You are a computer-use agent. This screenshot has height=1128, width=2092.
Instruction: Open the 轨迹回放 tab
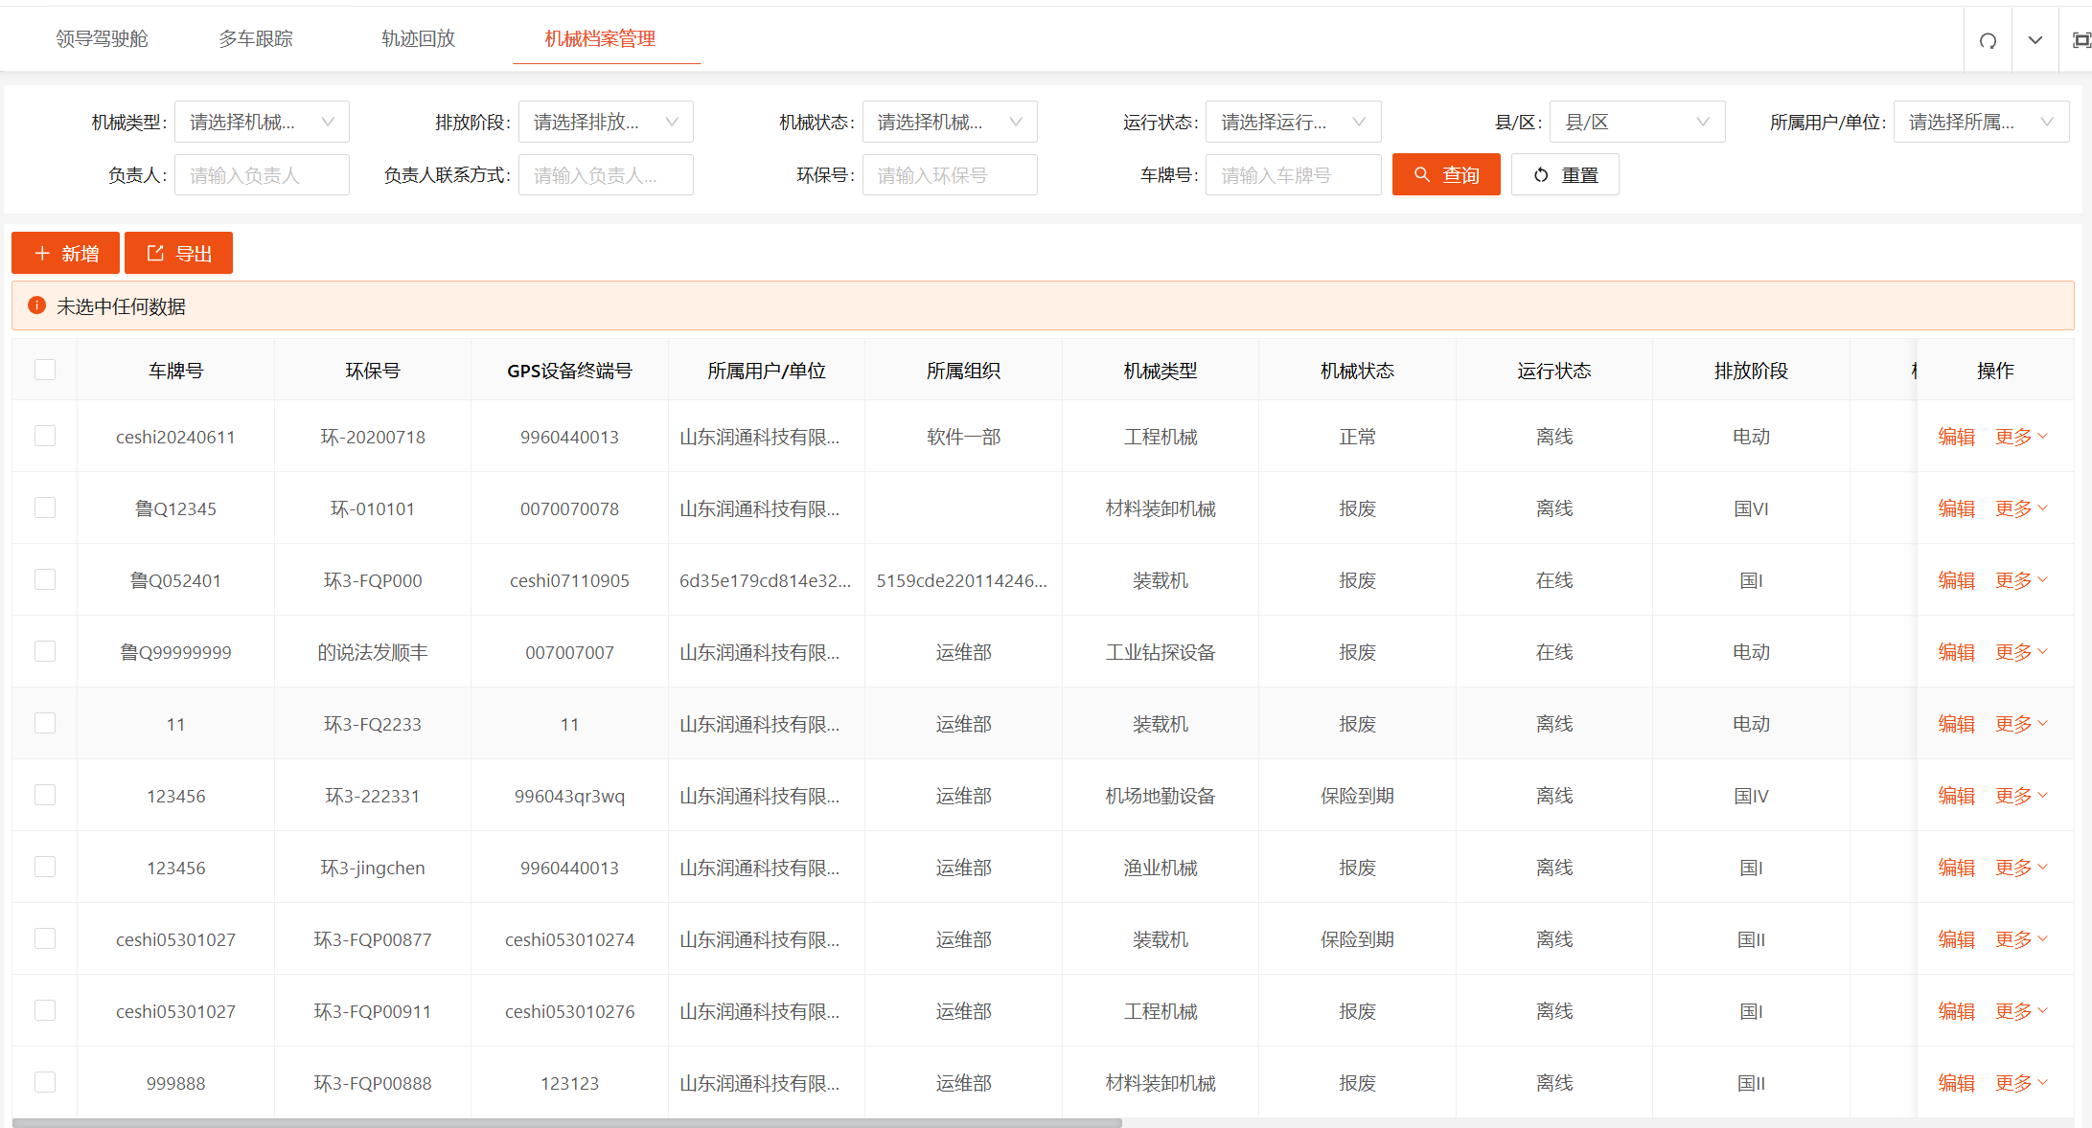[418, 38]
